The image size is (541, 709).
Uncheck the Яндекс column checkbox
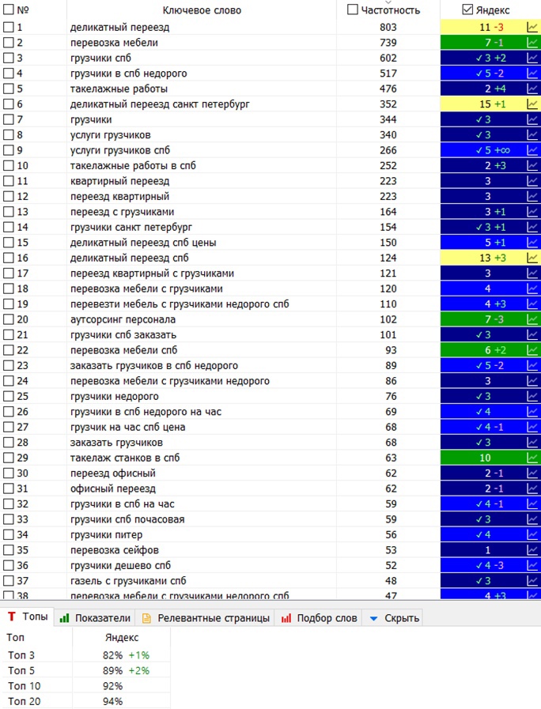pyautogui.click(x=467, y=9)
